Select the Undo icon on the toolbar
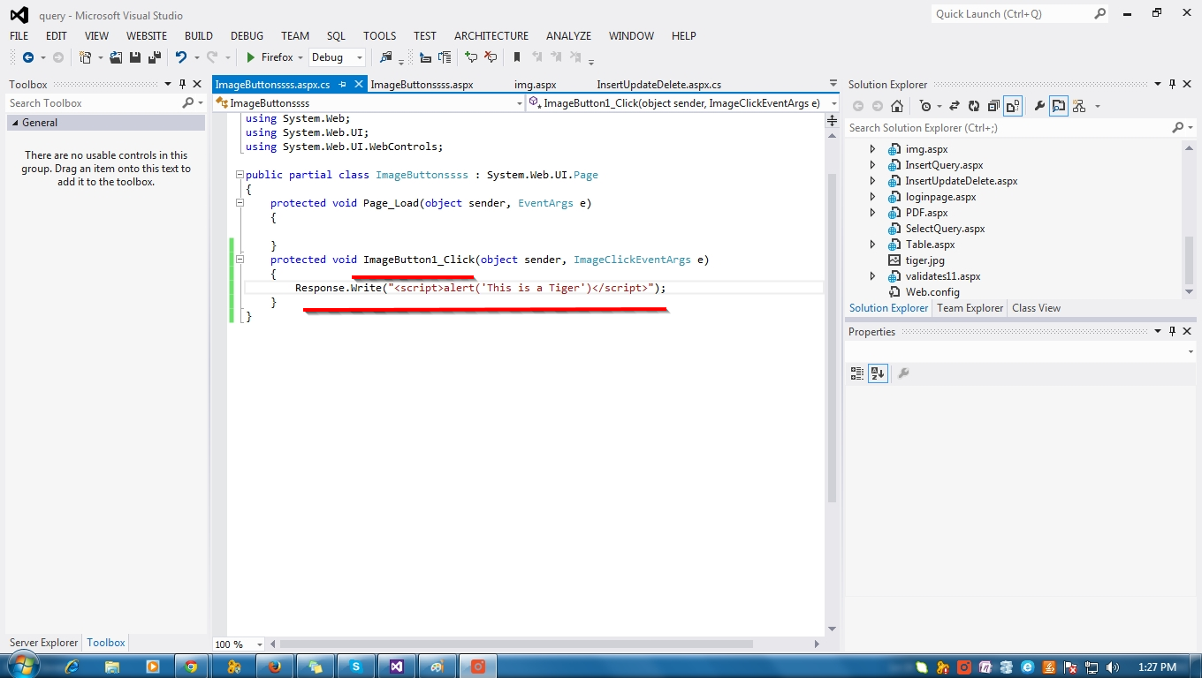Viewport: 1202px width, 678px height. tap(183, 56)
